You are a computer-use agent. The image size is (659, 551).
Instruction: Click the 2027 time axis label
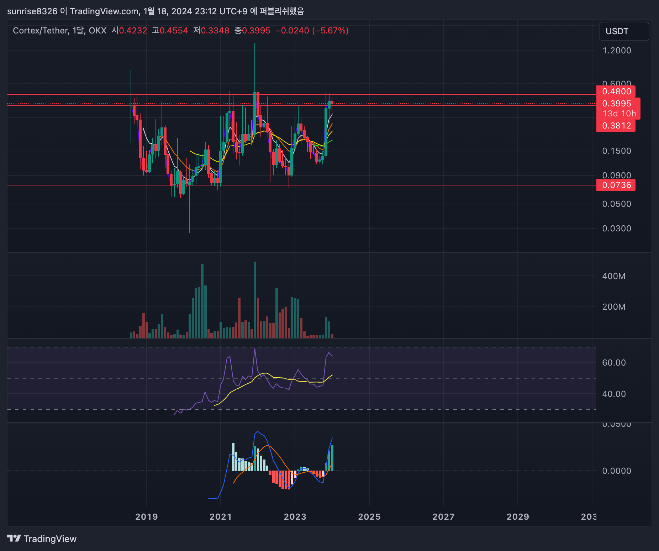coord(444,517)
